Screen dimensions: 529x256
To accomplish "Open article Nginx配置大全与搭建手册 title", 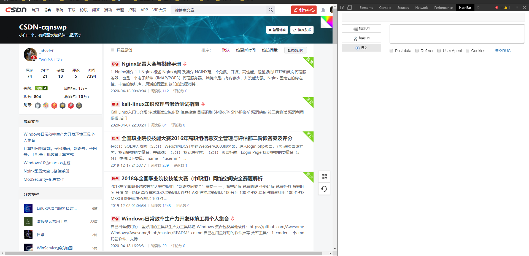I will coord(151,64).
